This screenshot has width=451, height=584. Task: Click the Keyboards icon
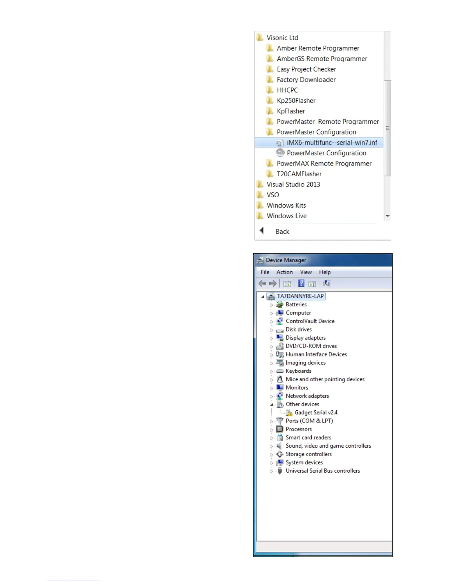tap(280, 371)
